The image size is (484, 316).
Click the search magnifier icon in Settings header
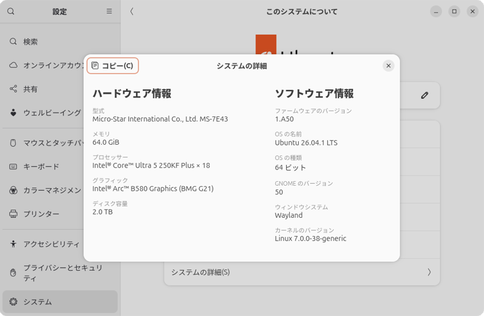11,11
